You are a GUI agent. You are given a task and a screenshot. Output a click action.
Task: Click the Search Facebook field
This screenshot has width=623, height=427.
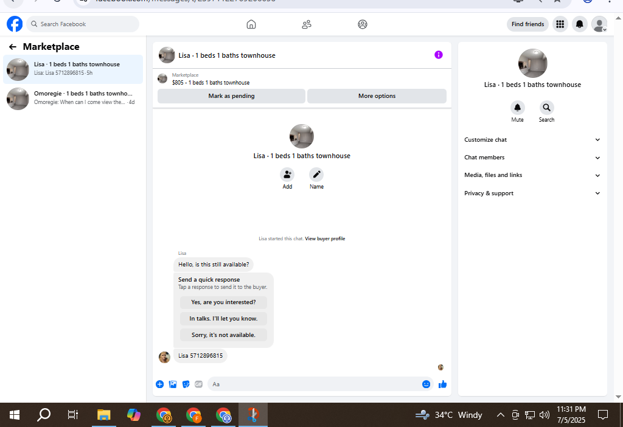tap(83, 24)
